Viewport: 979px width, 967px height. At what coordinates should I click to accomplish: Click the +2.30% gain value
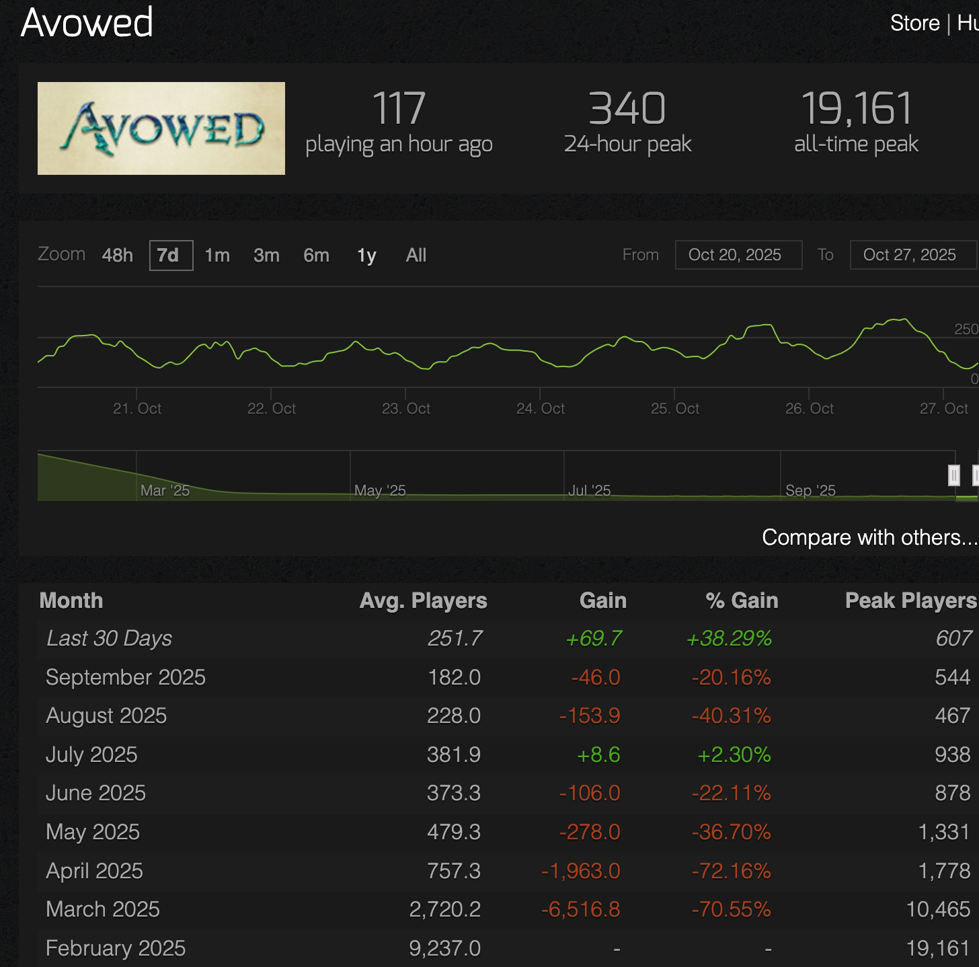[x=734, y=755]
